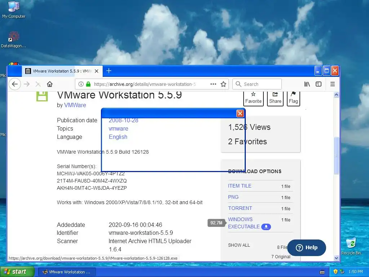Open the PNG download option
The image size is (369, 277).
point(233,197)
